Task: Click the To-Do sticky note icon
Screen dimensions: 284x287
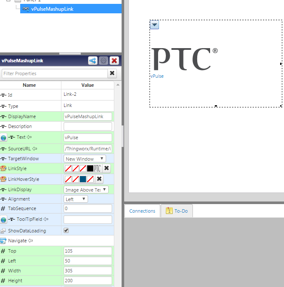Action: point(169,211)
